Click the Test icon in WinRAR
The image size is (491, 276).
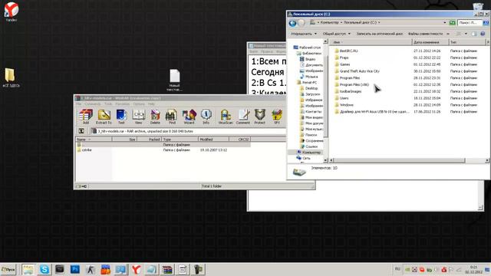click(121, 117)
